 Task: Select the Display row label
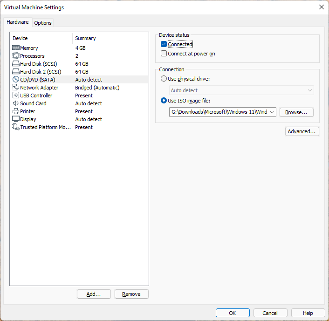(28, 119)
